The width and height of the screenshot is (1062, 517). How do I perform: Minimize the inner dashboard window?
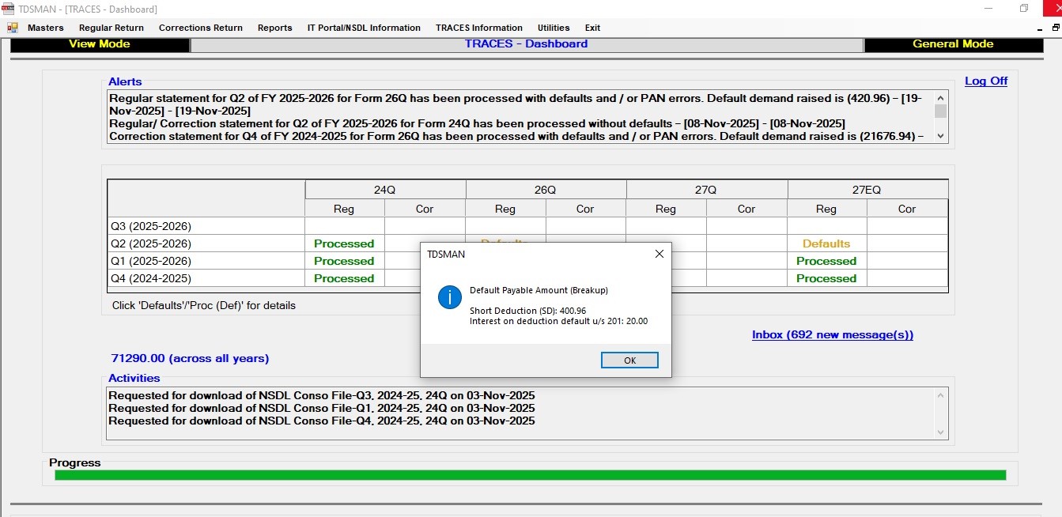coord(1040,28)
